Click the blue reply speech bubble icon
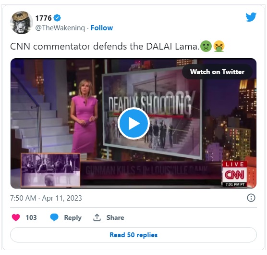Viewport: 267px width, 255px height. [x=54, y=217]
